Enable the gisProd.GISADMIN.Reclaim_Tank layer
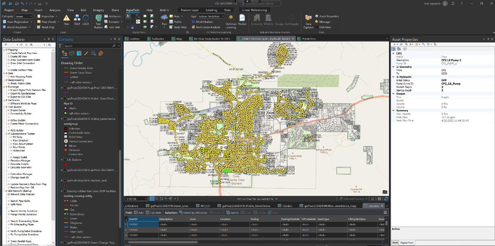The height and width of the screenshot is (246, 495). (64, 180)
